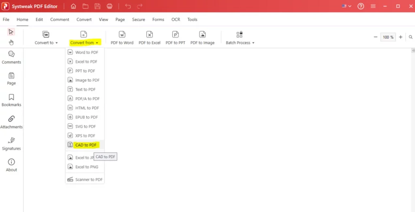
Task: Switch to the View tab
Action: coord(103,19)
